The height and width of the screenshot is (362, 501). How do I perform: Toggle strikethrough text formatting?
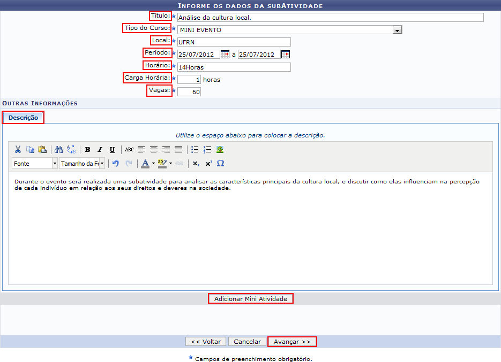(x=129, y=150)
